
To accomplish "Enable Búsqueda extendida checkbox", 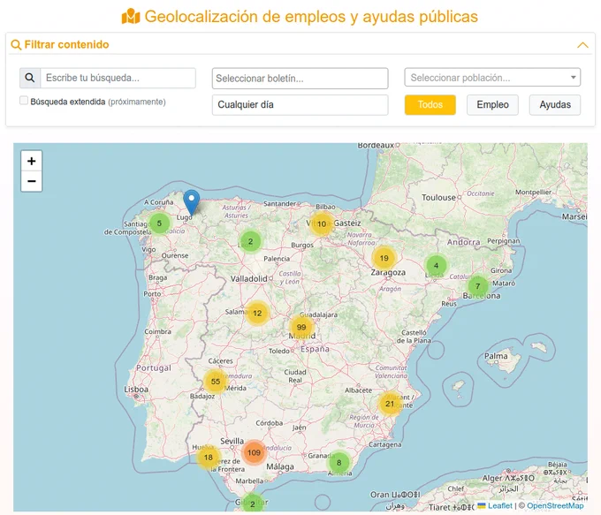I will [24, 101].
